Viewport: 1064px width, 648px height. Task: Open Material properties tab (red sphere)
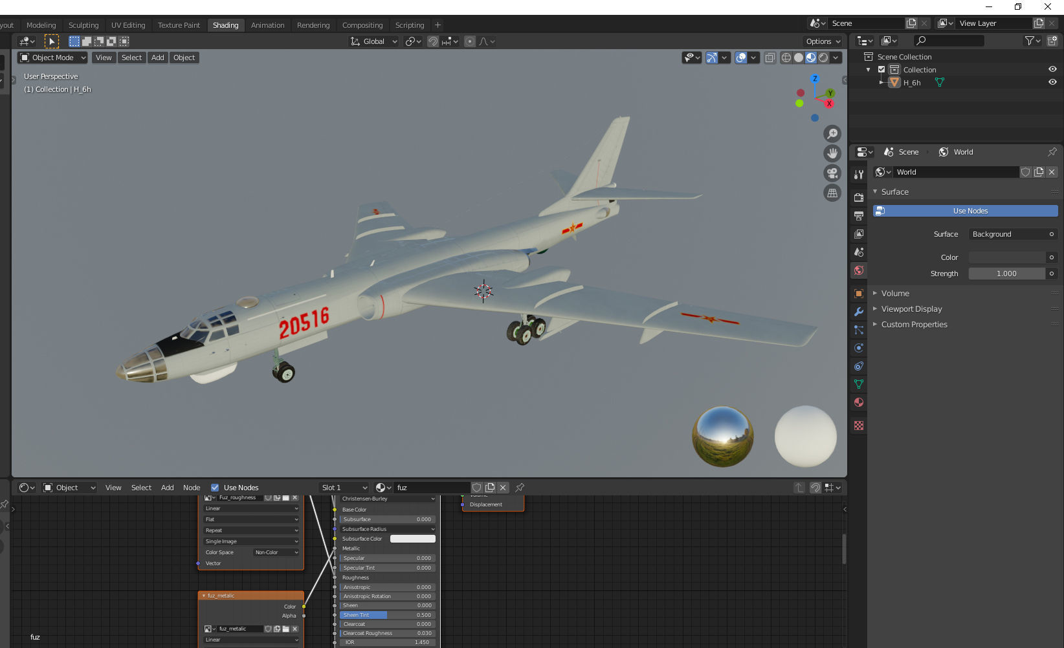tap(859, 402)
